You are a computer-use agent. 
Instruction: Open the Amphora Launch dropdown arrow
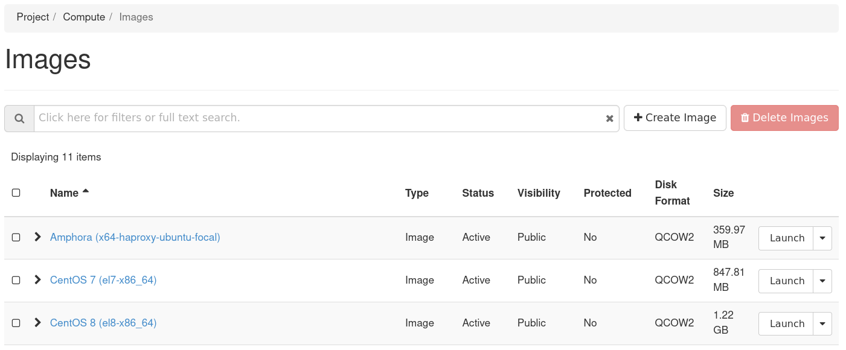(x=822, y=238)
